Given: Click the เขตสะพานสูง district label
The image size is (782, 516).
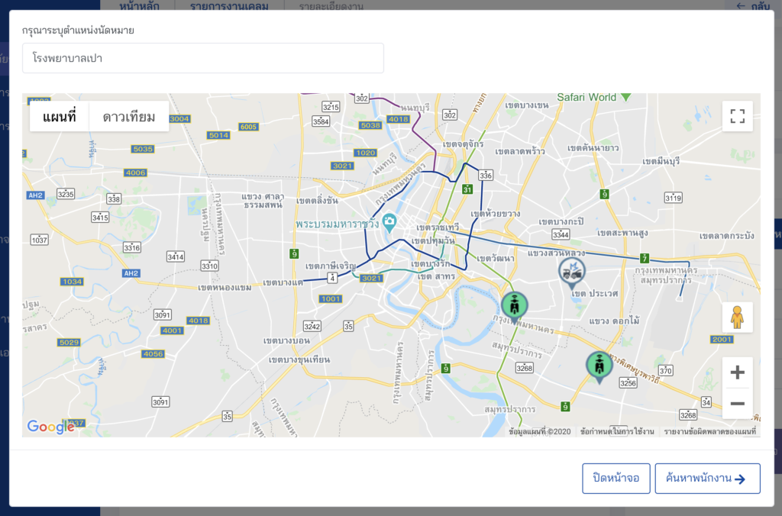Looking at the screenshot, I should click(x=622, y=233).
